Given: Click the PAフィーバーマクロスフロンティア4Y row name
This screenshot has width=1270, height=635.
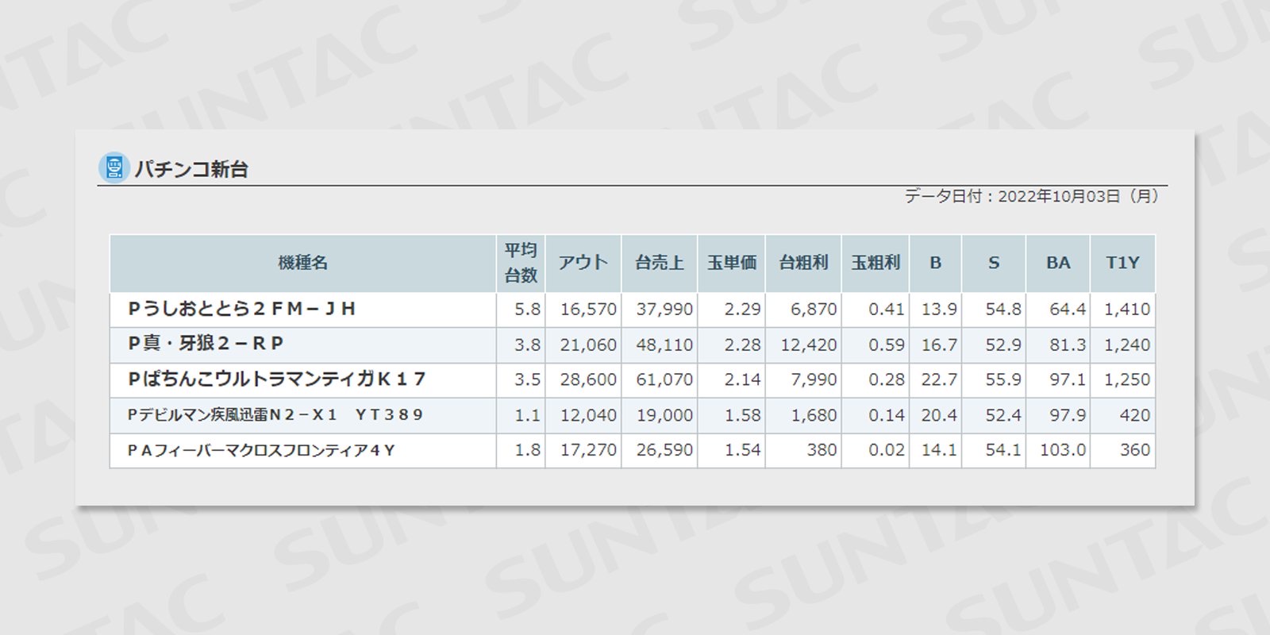Looking at the screenshot, I should (x=261, y=450).
